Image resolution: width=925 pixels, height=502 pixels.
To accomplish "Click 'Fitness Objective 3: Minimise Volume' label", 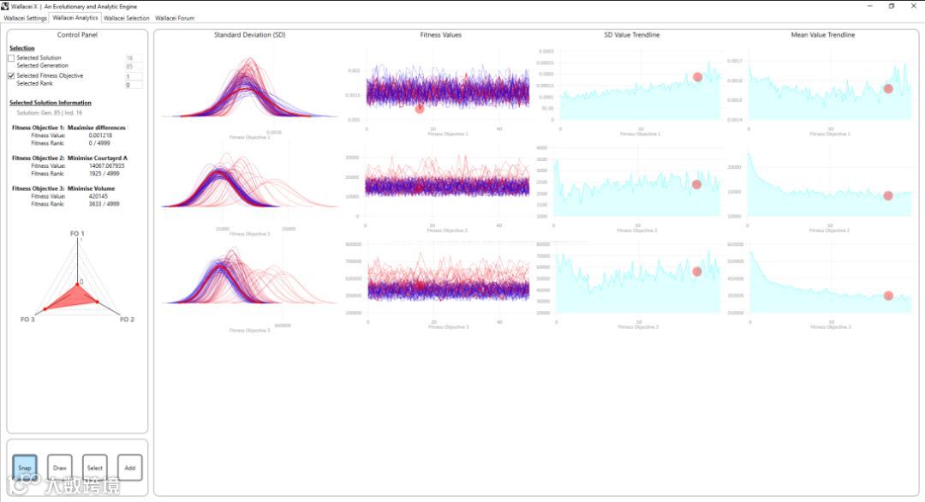I will [x=63, y=188].
